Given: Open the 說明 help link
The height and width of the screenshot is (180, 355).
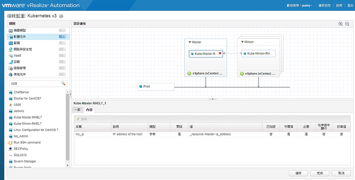Looking at the screenshot, I should click(x=339, y=5).
